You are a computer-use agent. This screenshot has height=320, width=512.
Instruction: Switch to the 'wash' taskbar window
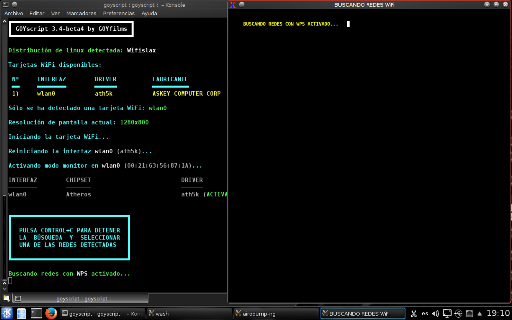click(189, 314)
